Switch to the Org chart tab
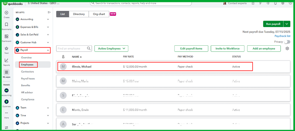Image resolution: width=295 pixels, height=131 pixels. tap(99, 14)
